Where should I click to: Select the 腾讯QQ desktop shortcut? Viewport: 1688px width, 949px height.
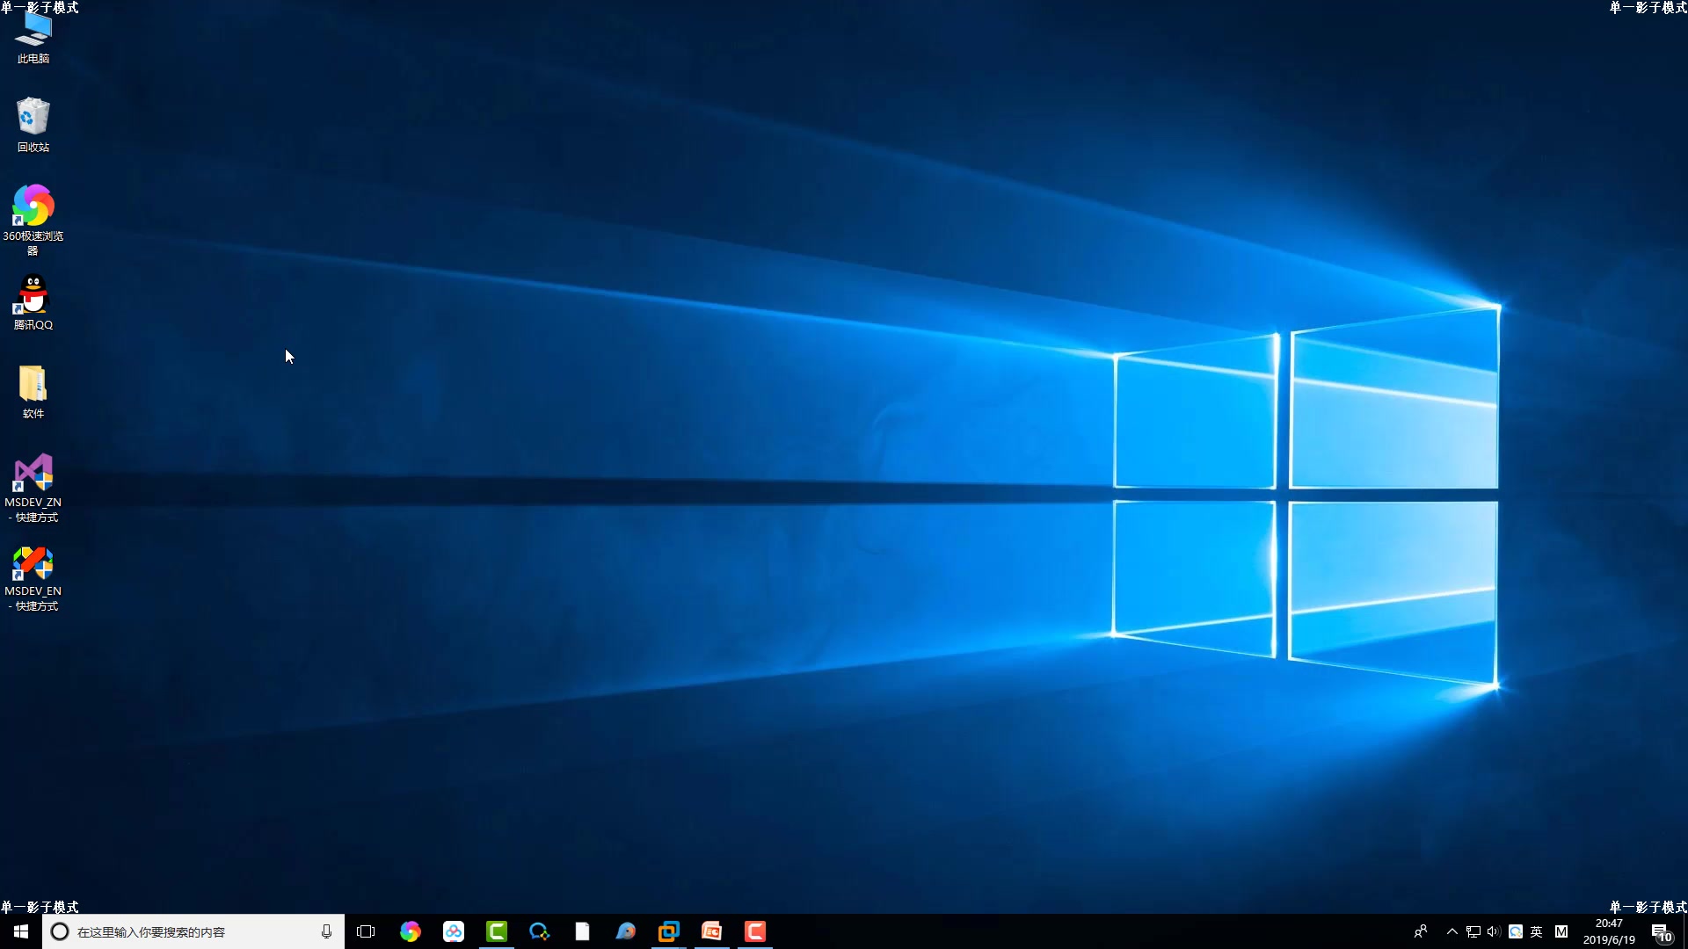point(33,302)
